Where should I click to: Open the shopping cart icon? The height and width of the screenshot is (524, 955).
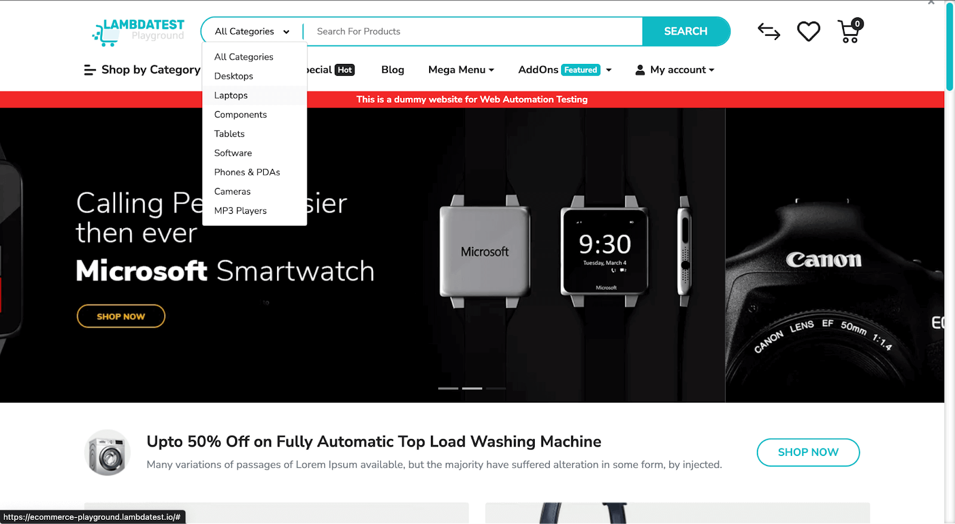850,31
